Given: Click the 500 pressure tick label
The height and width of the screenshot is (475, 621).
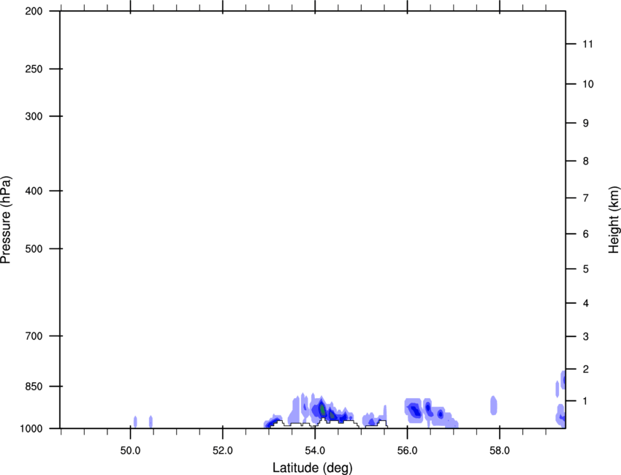Looking at the screenshot, I should point(34,249).
